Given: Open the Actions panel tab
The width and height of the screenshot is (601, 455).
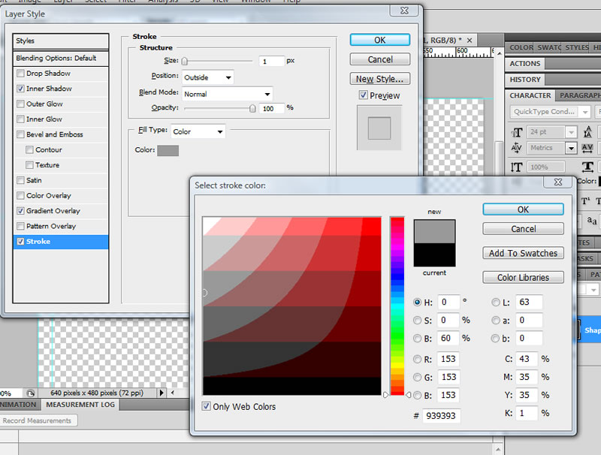Looking at the screenshot, I should (x=524, y=64).
